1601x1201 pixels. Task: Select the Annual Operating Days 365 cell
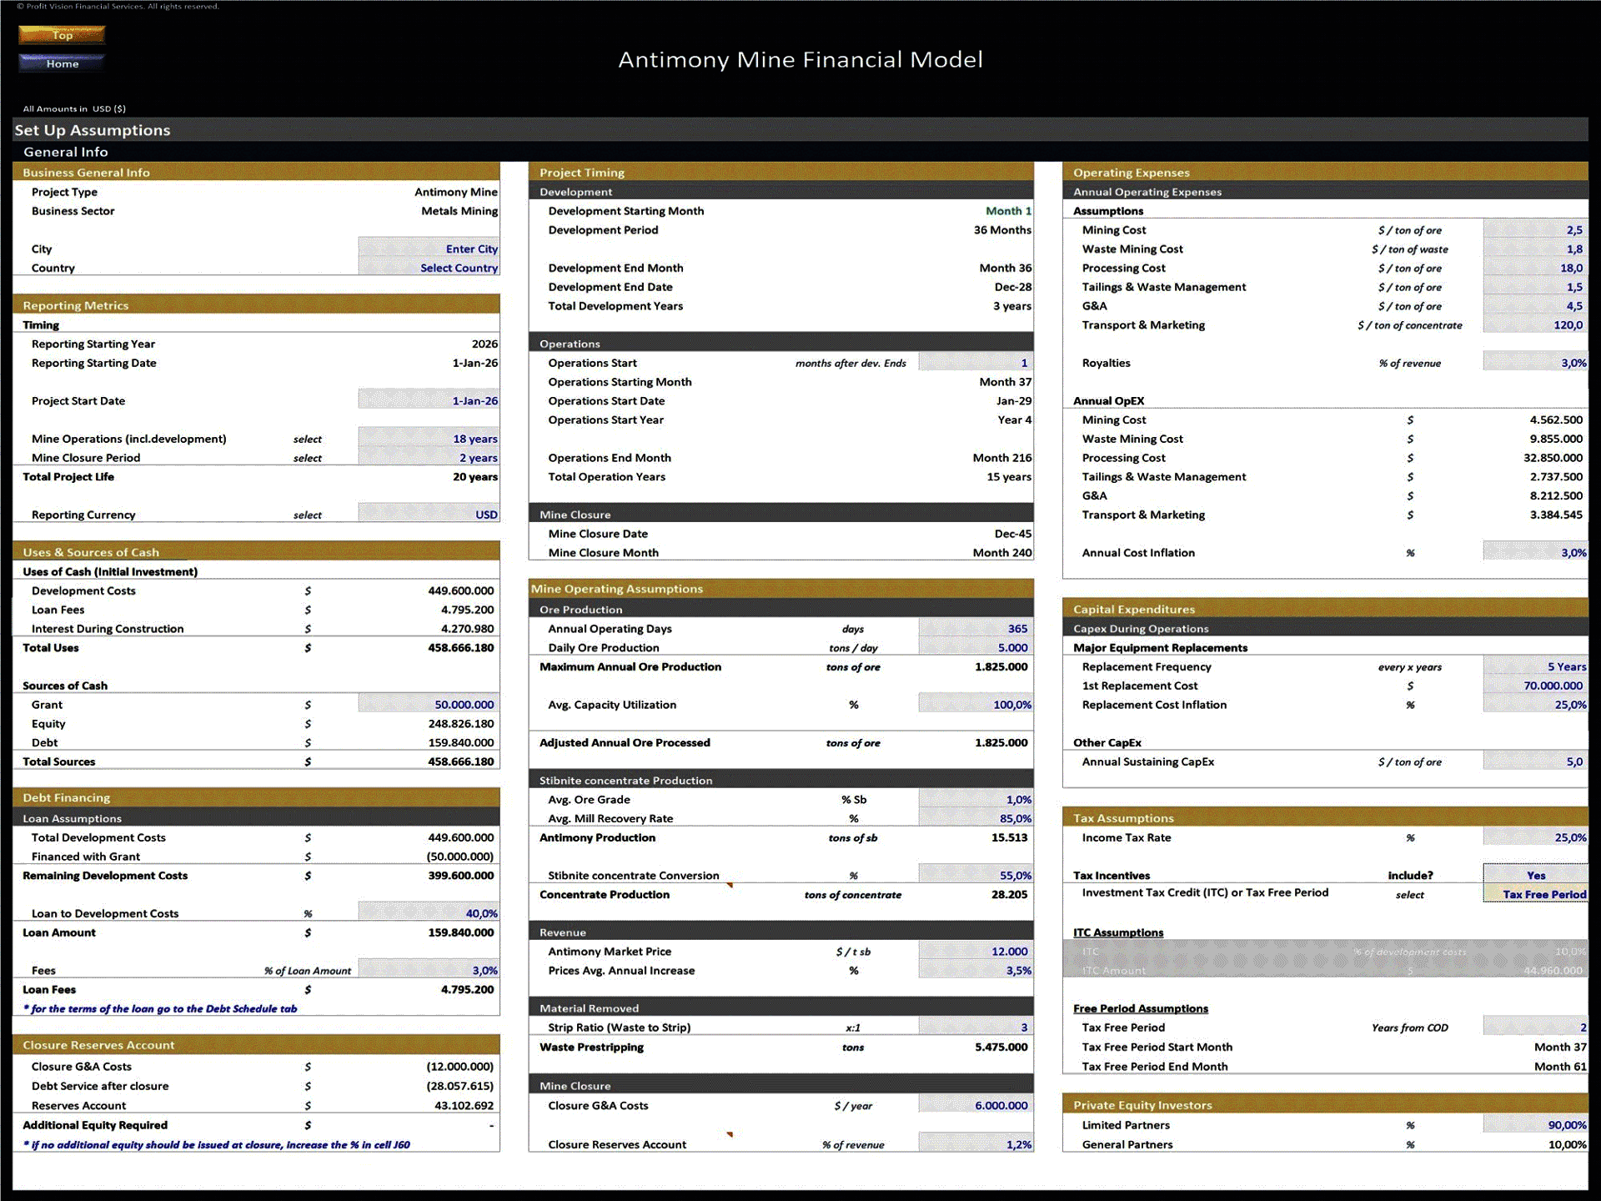976,629
